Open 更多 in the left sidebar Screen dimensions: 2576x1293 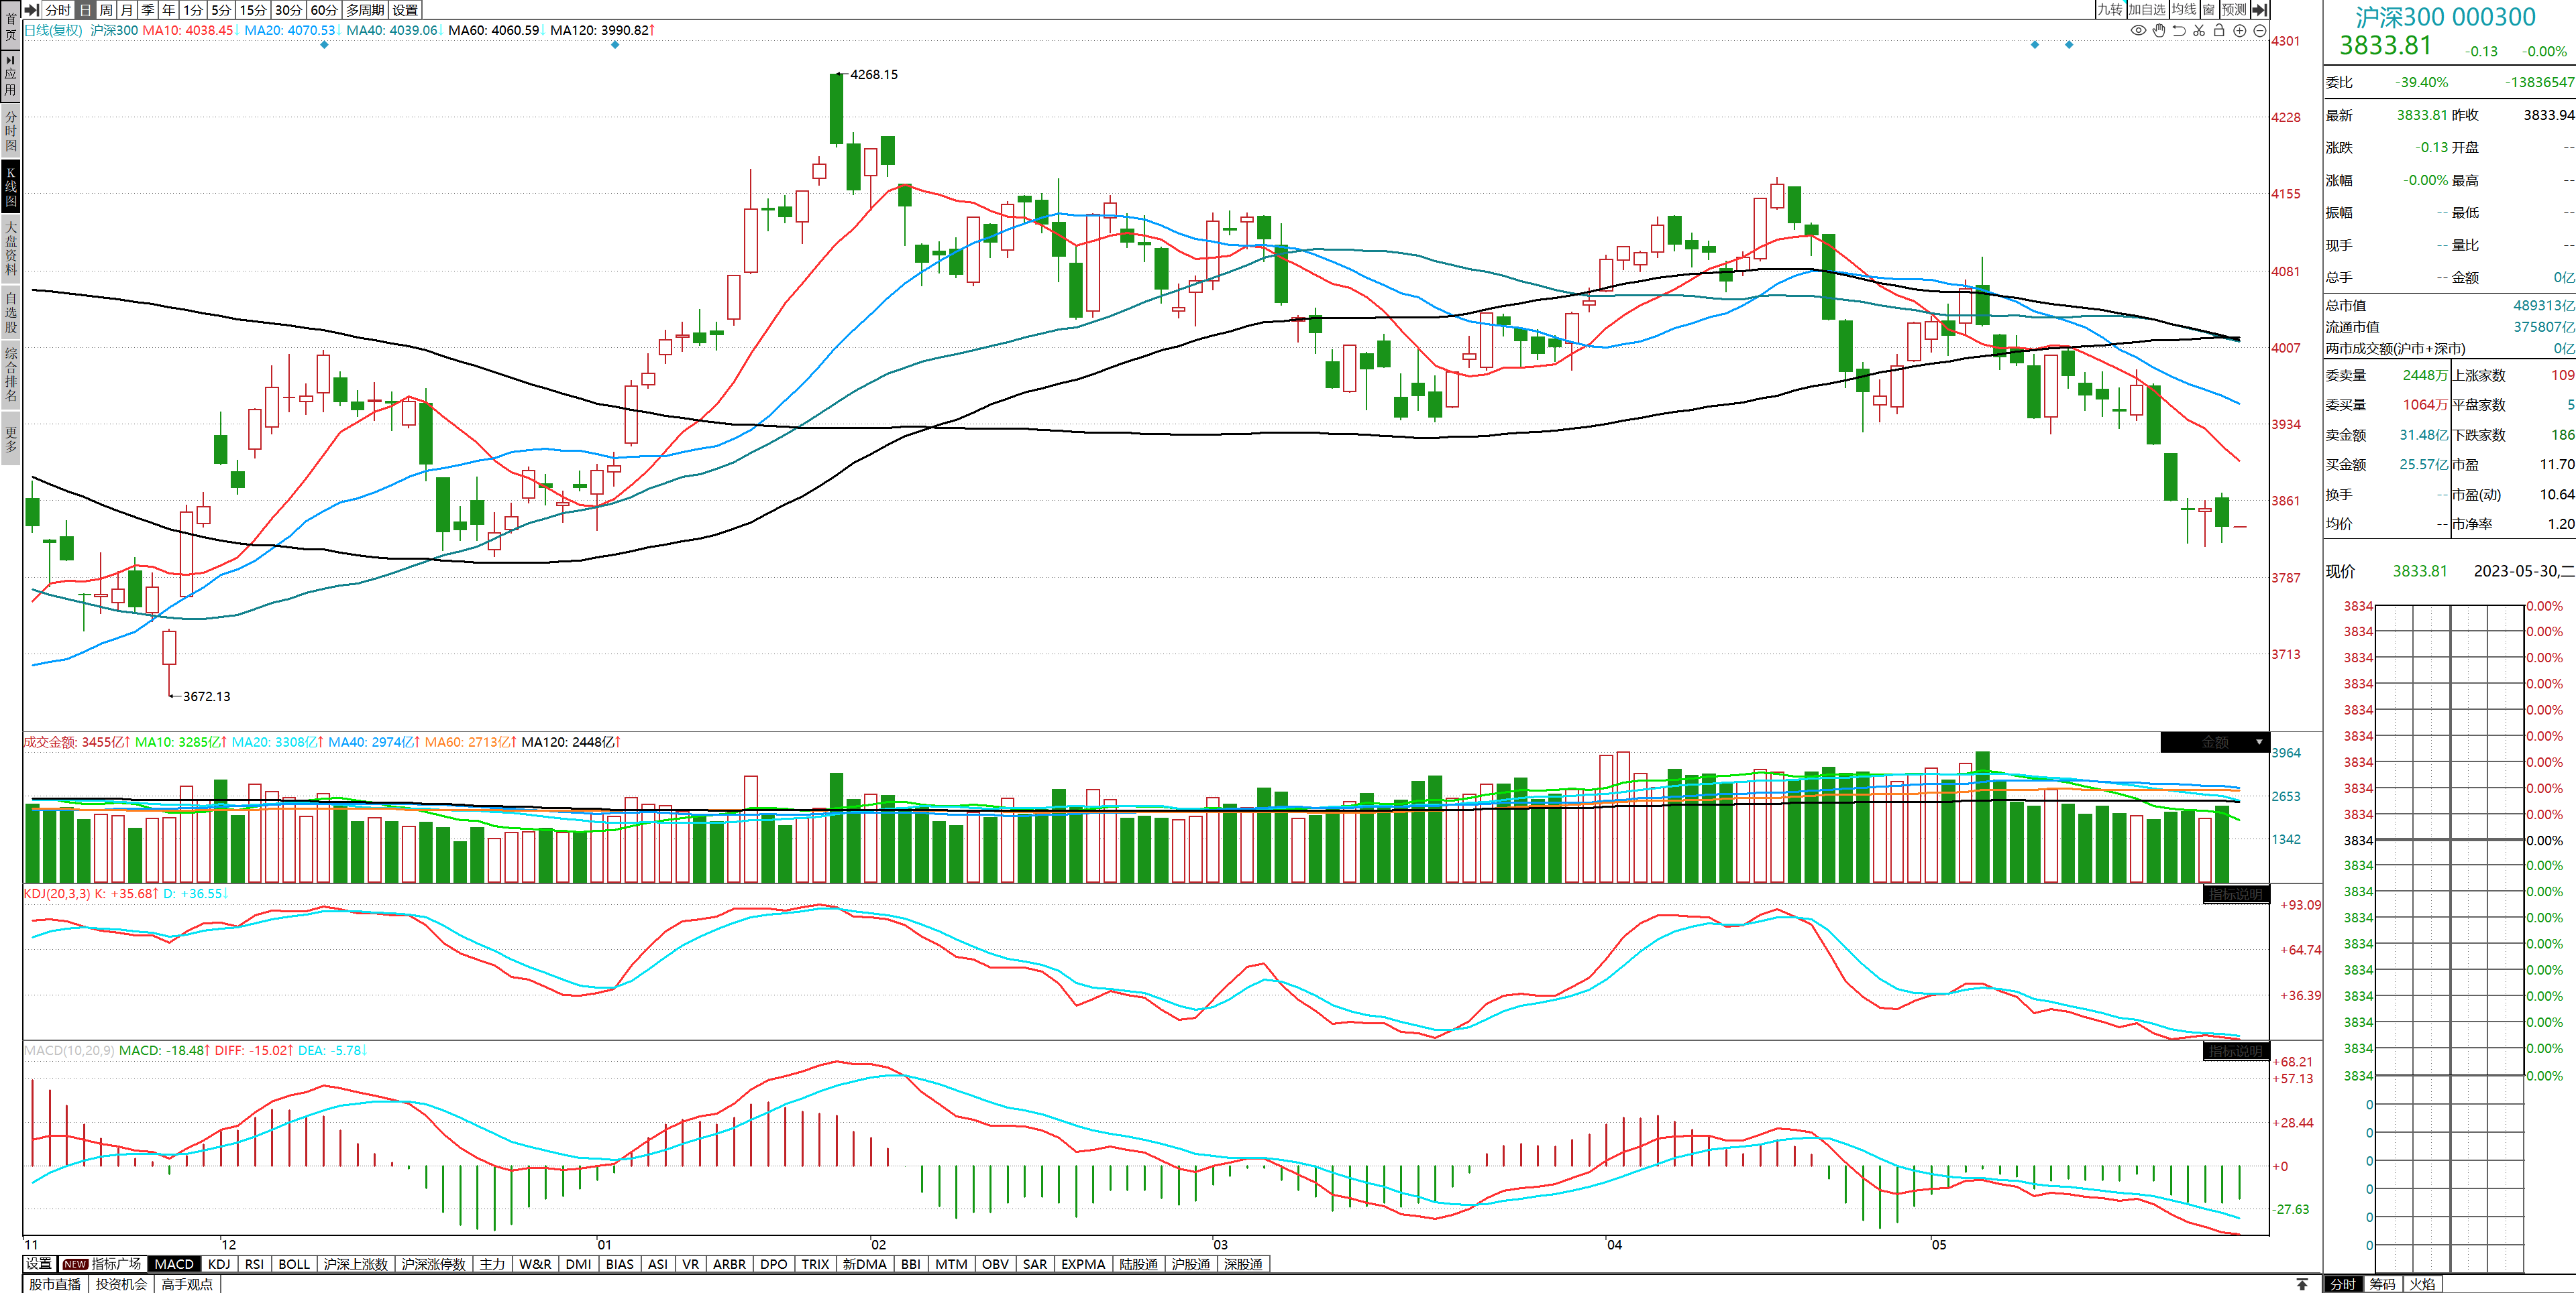click(10, 440)
